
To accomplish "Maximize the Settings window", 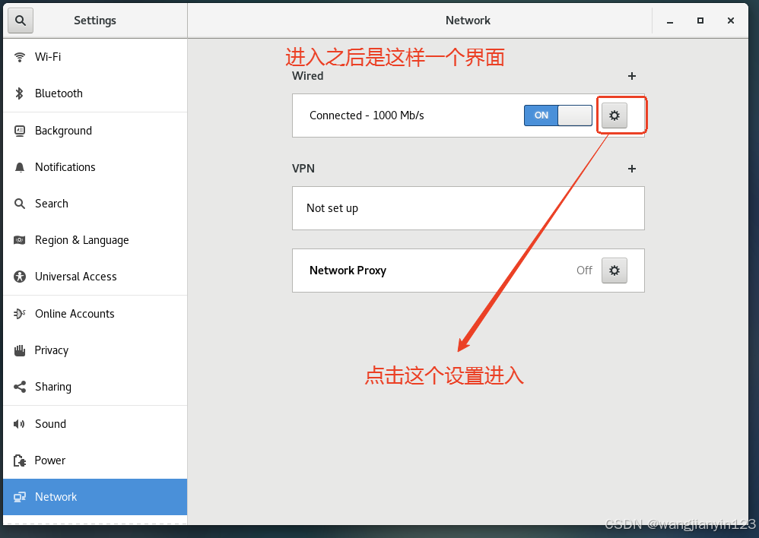I will click(700, 21).
